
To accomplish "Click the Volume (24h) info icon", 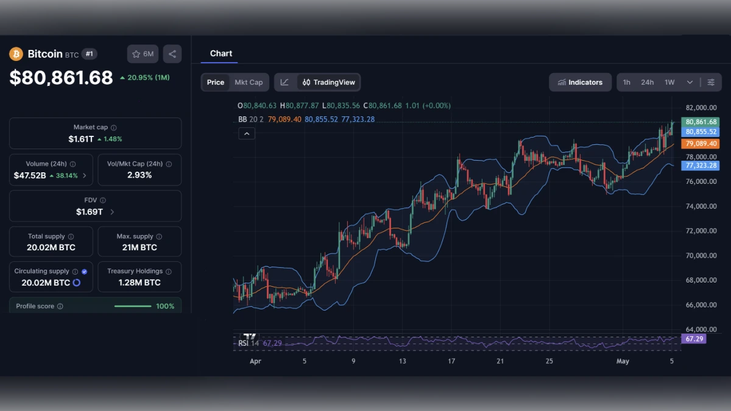I will (73, 164).
